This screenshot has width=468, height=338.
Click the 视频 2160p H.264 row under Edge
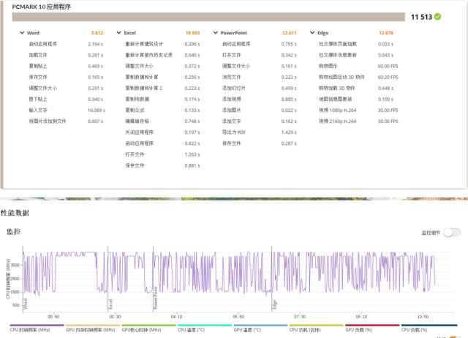358,121
